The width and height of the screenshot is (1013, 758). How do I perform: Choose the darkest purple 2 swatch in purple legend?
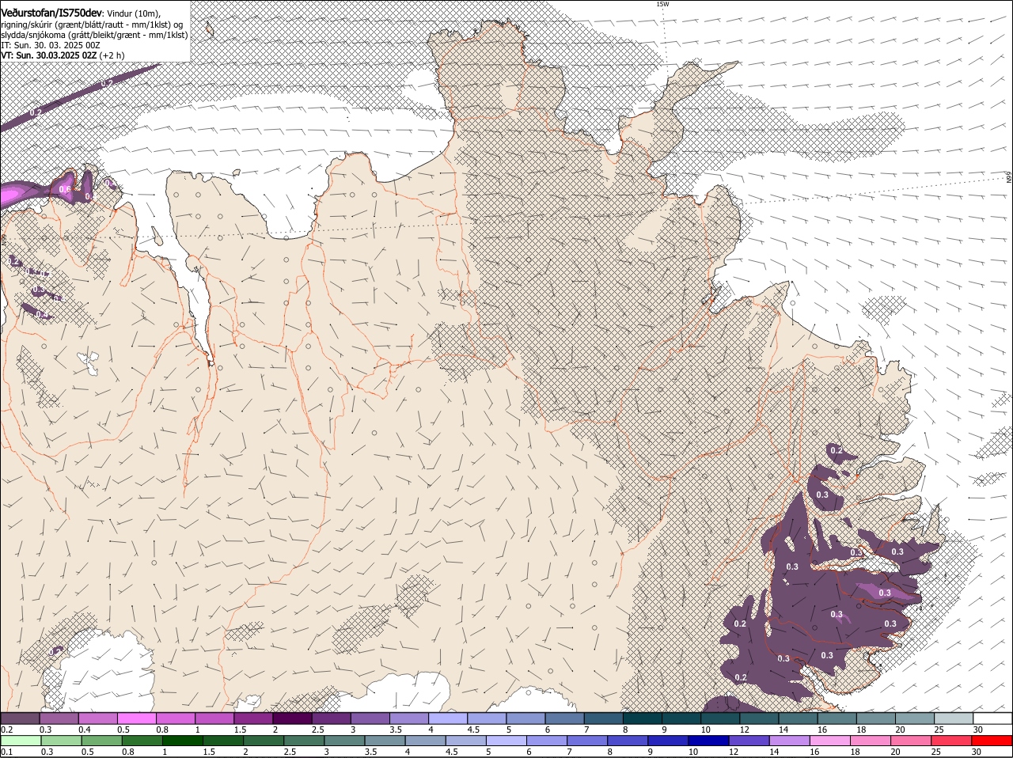click(x=292, y=718)
